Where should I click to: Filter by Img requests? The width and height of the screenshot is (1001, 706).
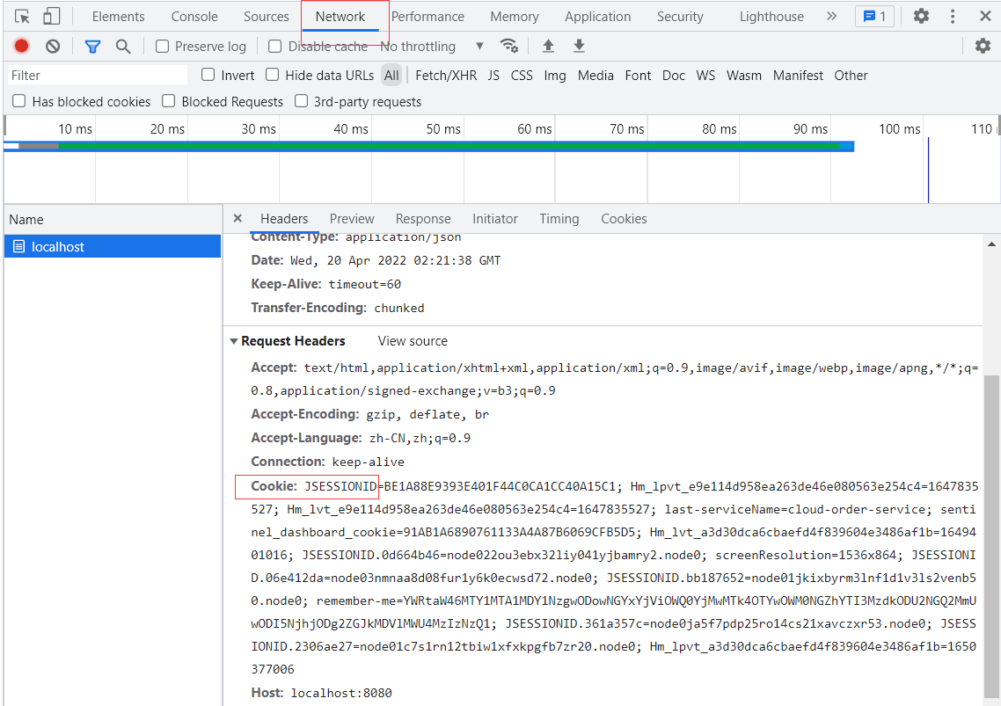click(555, 76)
